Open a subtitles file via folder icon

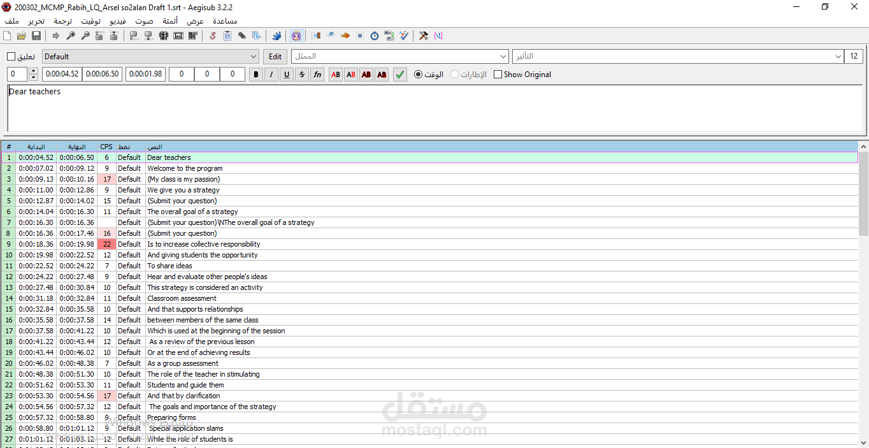(22, 36)
